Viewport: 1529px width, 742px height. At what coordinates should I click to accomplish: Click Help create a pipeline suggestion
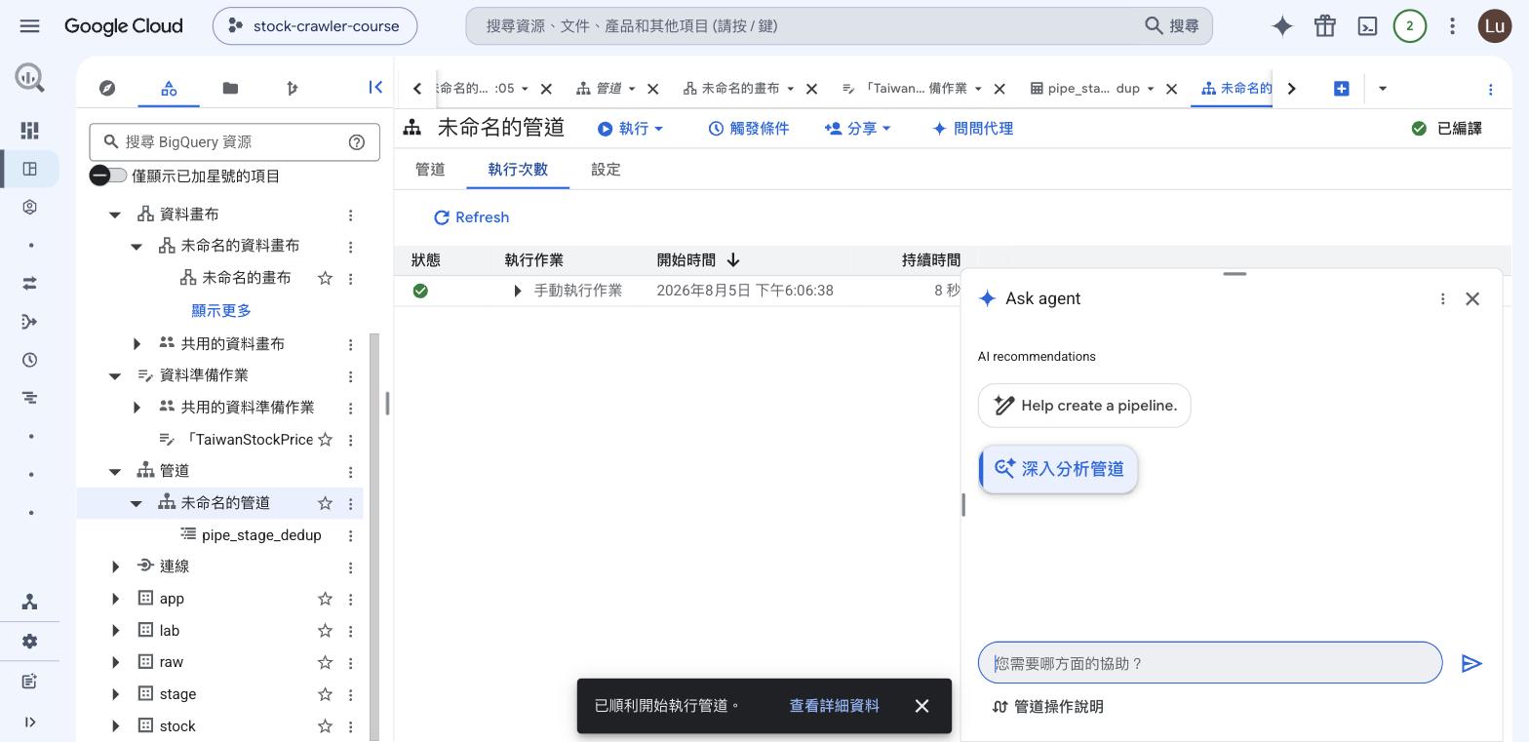click(x=1084, y=406)
